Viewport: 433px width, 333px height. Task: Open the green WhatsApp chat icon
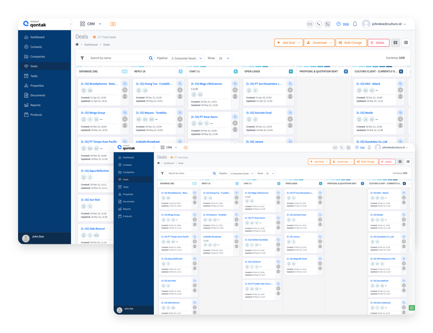412,308
